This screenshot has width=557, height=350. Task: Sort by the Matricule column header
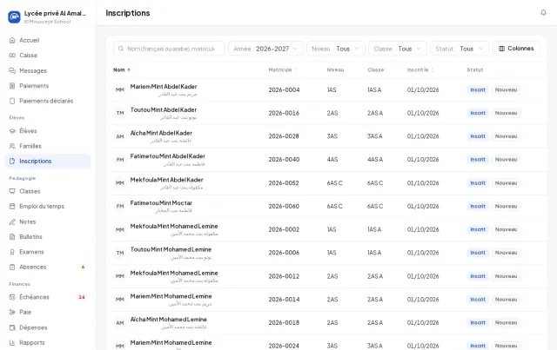282,69
